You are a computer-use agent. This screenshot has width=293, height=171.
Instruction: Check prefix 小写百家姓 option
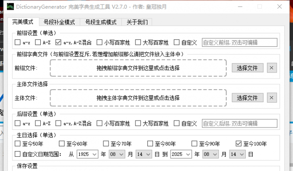99,42
